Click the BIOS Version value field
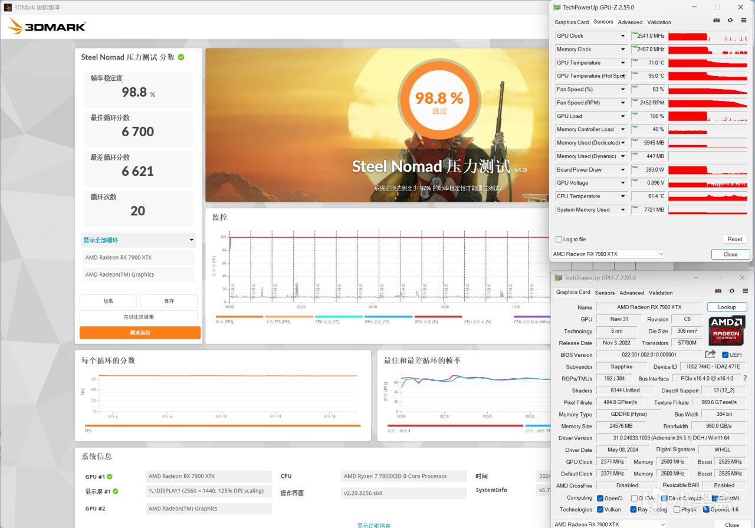 click(x=649, y=355)
